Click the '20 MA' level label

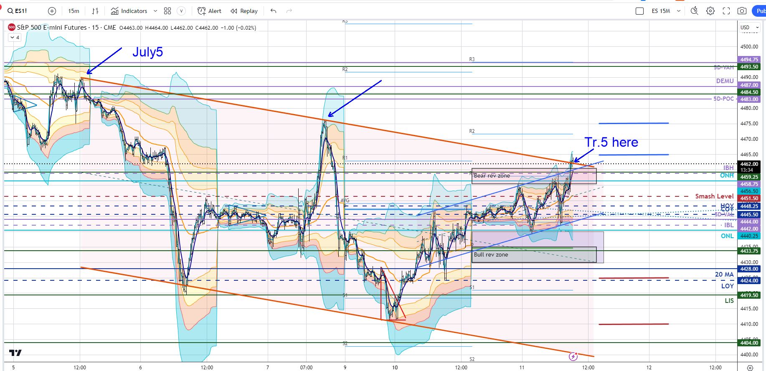point(724,274)
